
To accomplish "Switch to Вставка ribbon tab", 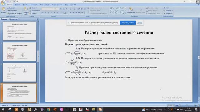I will coord(17,5).
